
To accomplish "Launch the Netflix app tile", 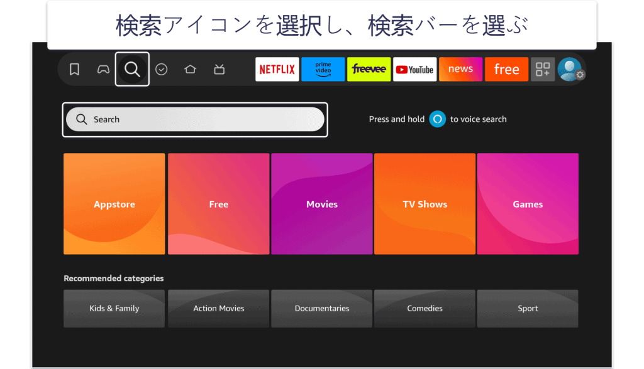I will coord(277,69).
